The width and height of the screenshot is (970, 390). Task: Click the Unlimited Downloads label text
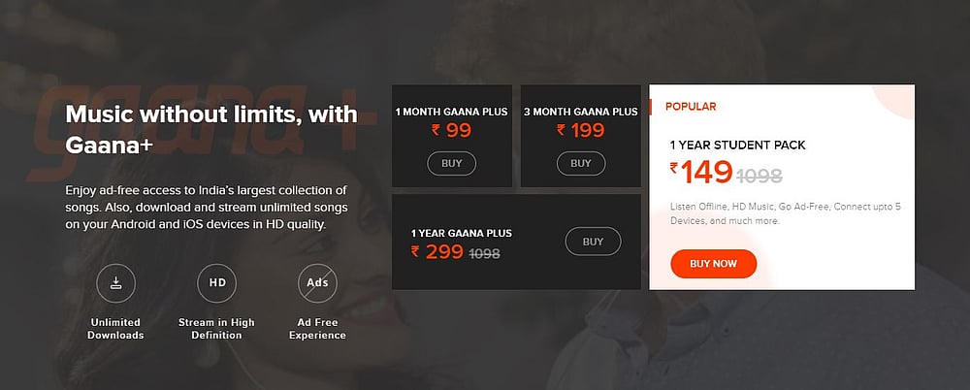(115, 329)
